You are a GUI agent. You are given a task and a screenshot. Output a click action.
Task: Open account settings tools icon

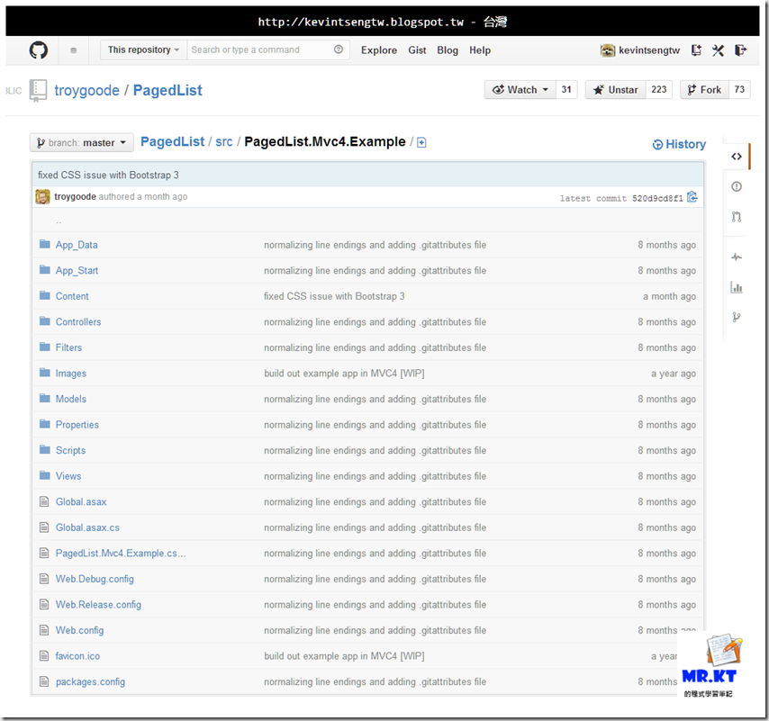[x=718, y=50]
